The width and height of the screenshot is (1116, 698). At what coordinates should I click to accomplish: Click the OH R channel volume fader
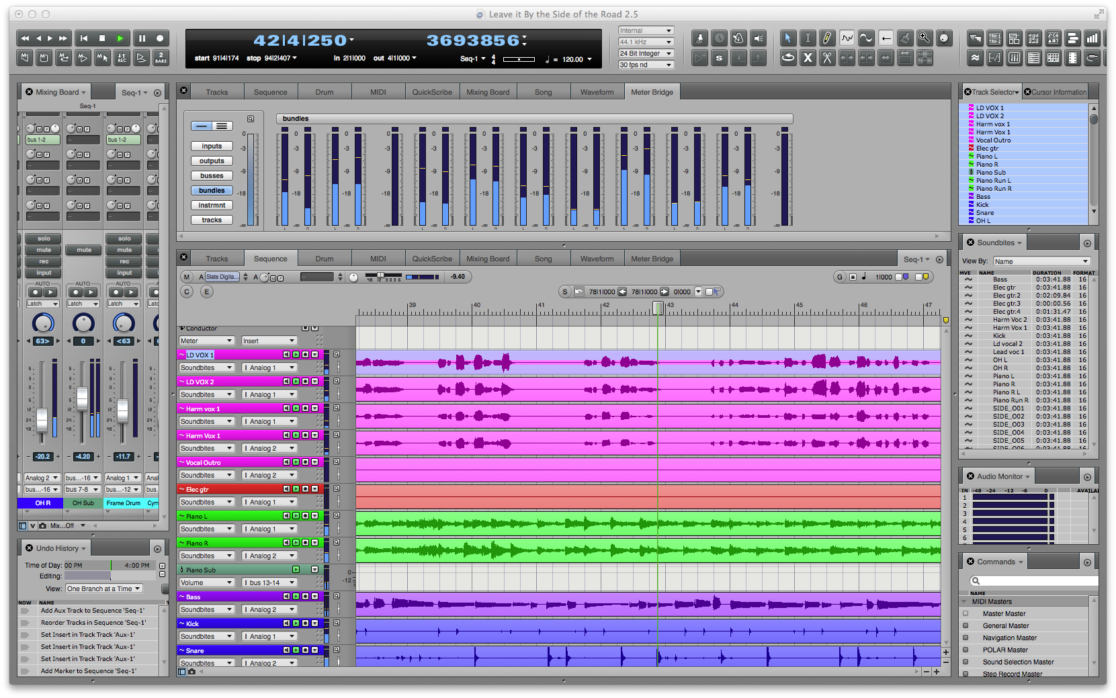[x=42, y=420]
